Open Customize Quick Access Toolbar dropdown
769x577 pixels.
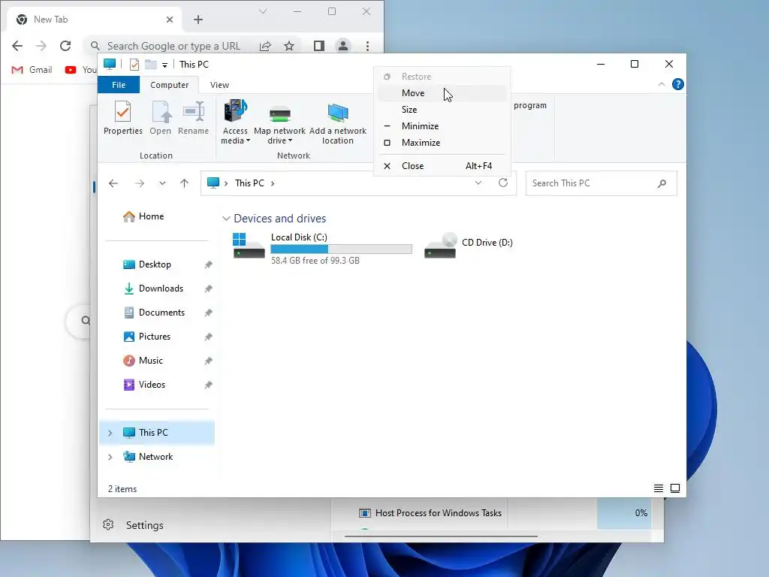coord(164,65)
